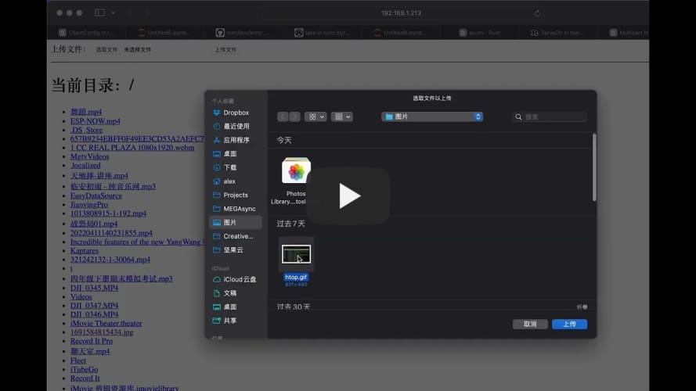Open the JianyingPro link
Image resolution: width=696 pixels, height=391 pixels.
point(88,204)
